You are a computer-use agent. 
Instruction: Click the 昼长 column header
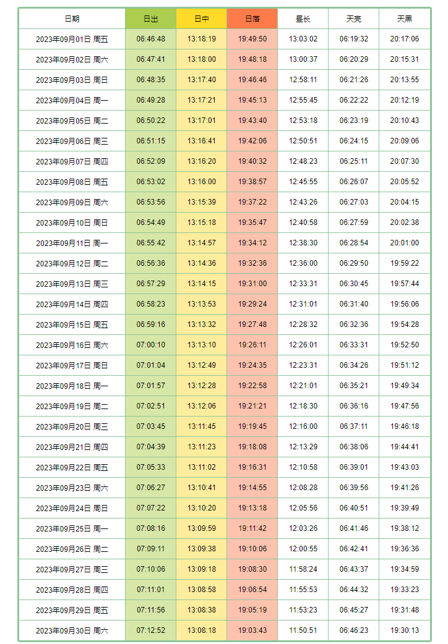[x=303, y=19]
